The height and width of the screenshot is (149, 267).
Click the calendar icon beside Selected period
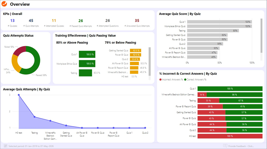click(5, 146)
